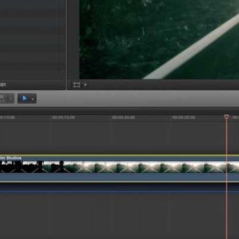Click the blue audio area of the clip

point(119,177)
